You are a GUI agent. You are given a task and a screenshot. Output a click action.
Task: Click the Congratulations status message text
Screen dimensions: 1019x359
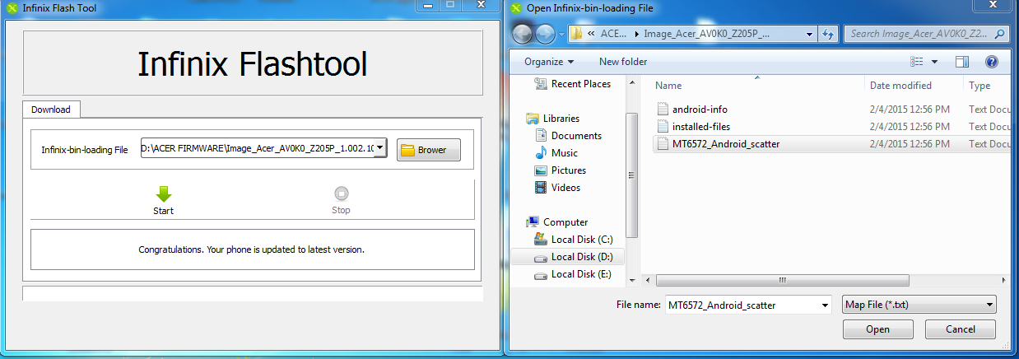point(251,249)
